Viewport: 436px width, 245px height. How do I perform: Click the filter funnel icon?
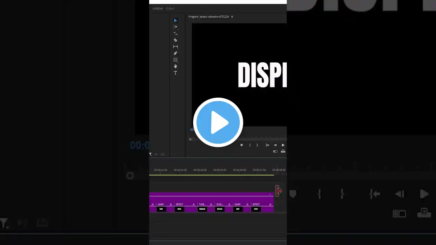[x=151, y=154]
